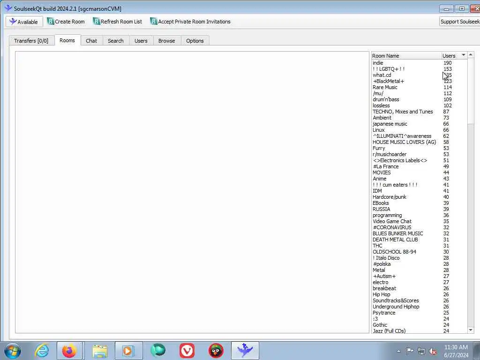This screenshot has height=360, width=480.
Task: Select the DEATH METAL CLUB room
Action: pyautogui.click(x=419, y=240)
